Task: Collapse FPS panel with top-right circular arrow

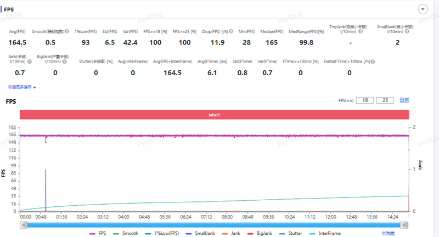Action: [x=423, y=9]
